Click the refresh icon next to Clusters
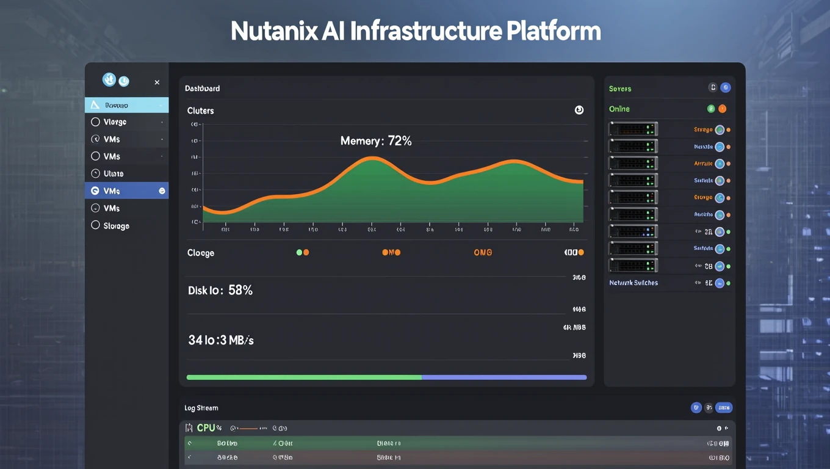The height and width of the screenshot is (469, 830). (x=579, y=110)
